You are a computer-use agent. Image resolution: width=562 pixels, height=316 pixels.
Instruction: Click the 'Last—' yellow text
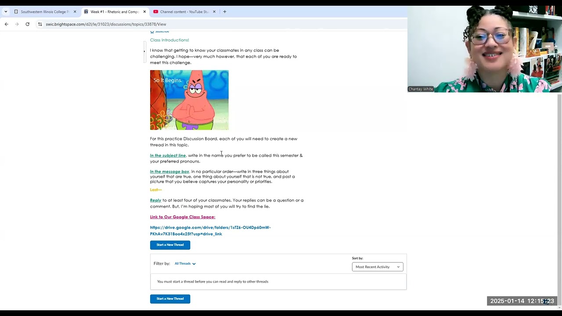[x=156, y=190]
